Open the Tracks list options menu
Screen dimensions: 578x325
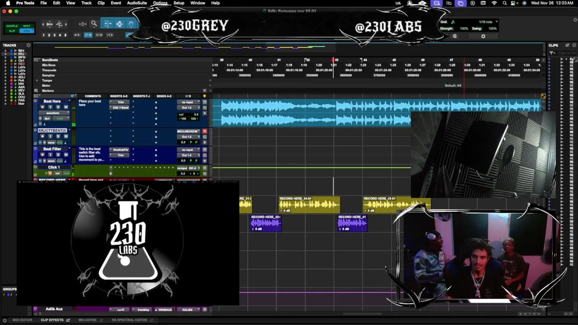(x=28, y=45)
